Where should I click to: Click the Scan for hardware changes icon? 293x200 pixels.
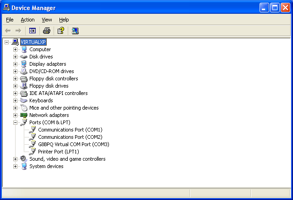click(x=75, y=31)
